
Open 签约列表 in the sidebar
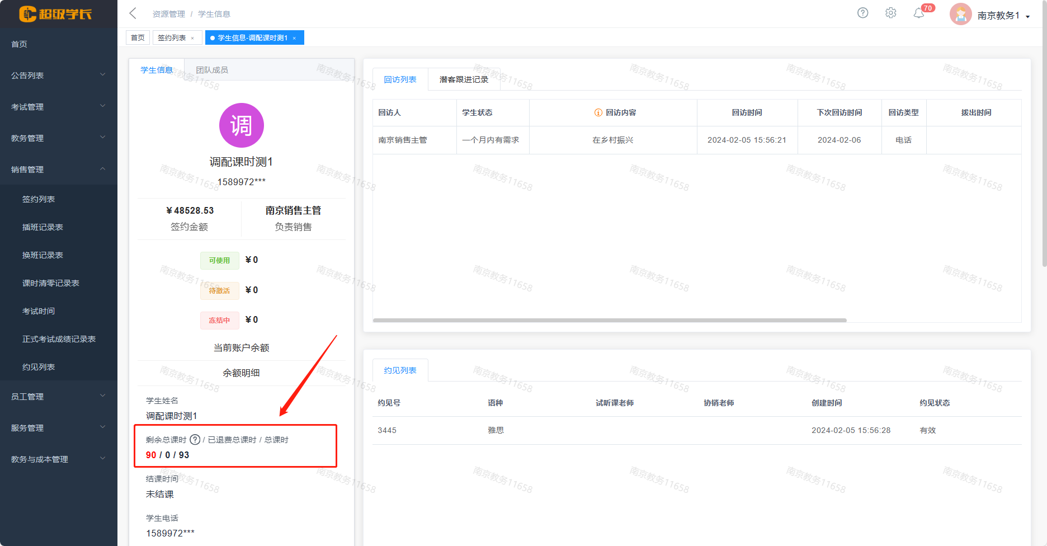click(39, 199)
